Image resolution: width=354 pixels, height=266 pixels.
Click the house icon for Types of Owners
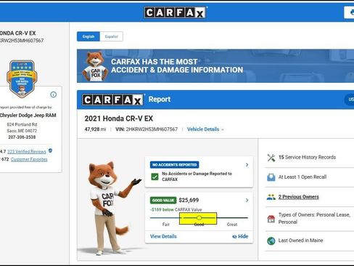point(271,219)
